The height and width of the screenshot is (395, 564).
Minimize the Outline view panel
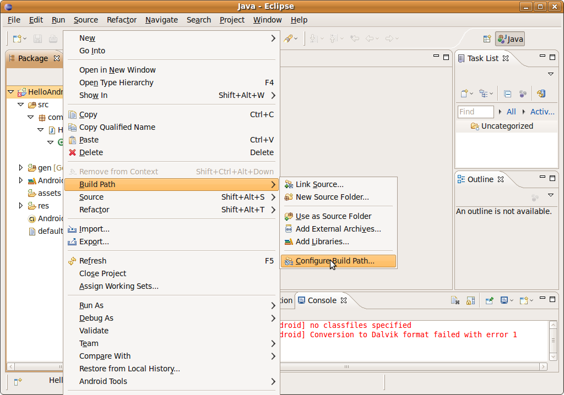point(543,177)
